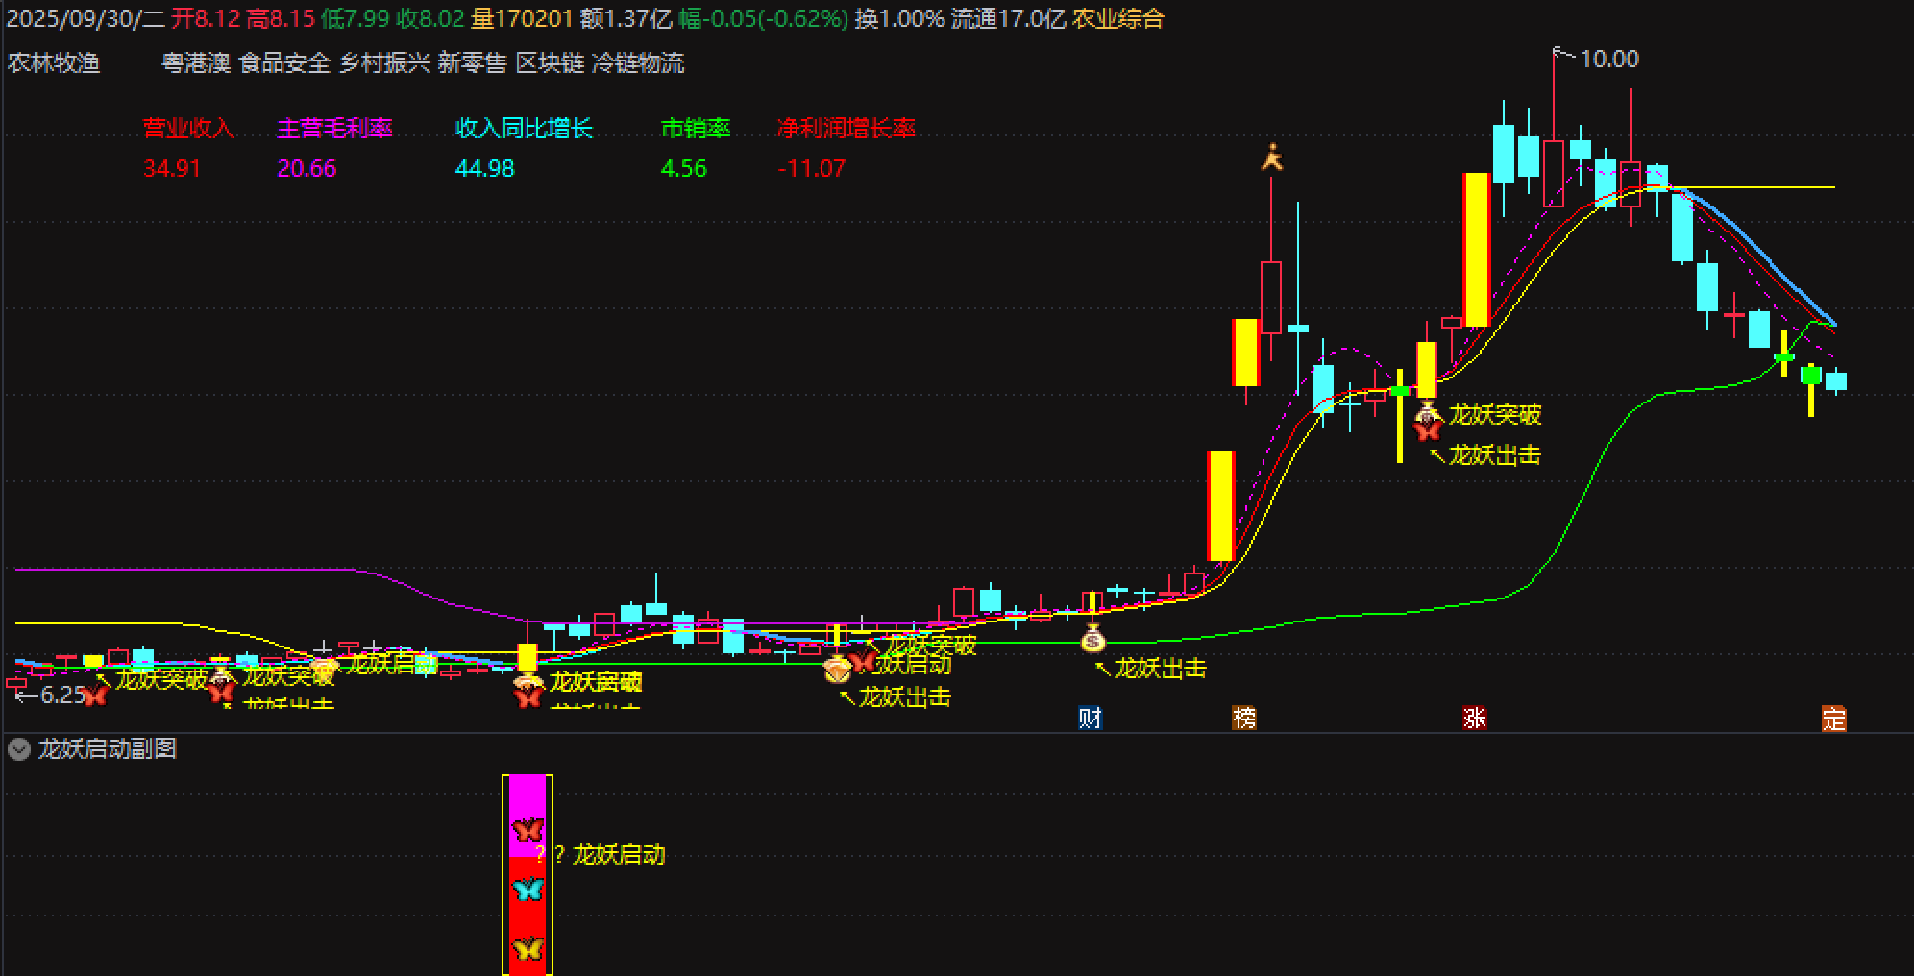1914x976 pixels.
Task: Click the blue 财 event marker icon
Action: click(x=1090, y=718)
